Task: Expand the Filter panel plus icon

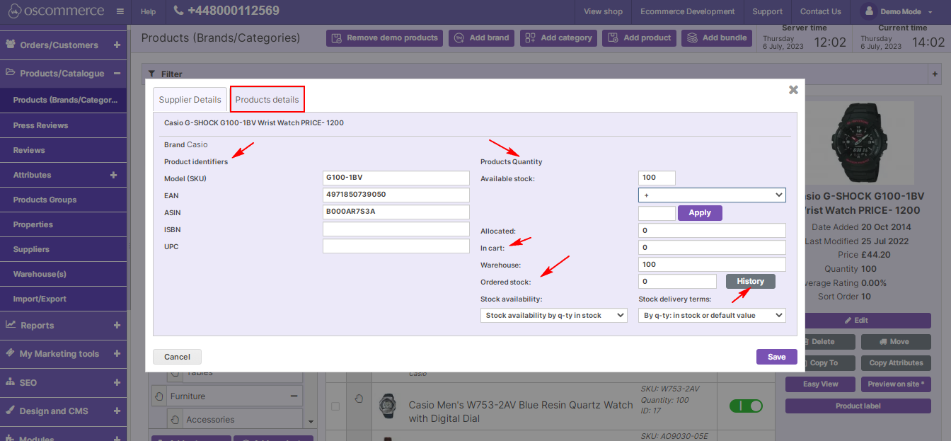Action: tap(935, 74)
